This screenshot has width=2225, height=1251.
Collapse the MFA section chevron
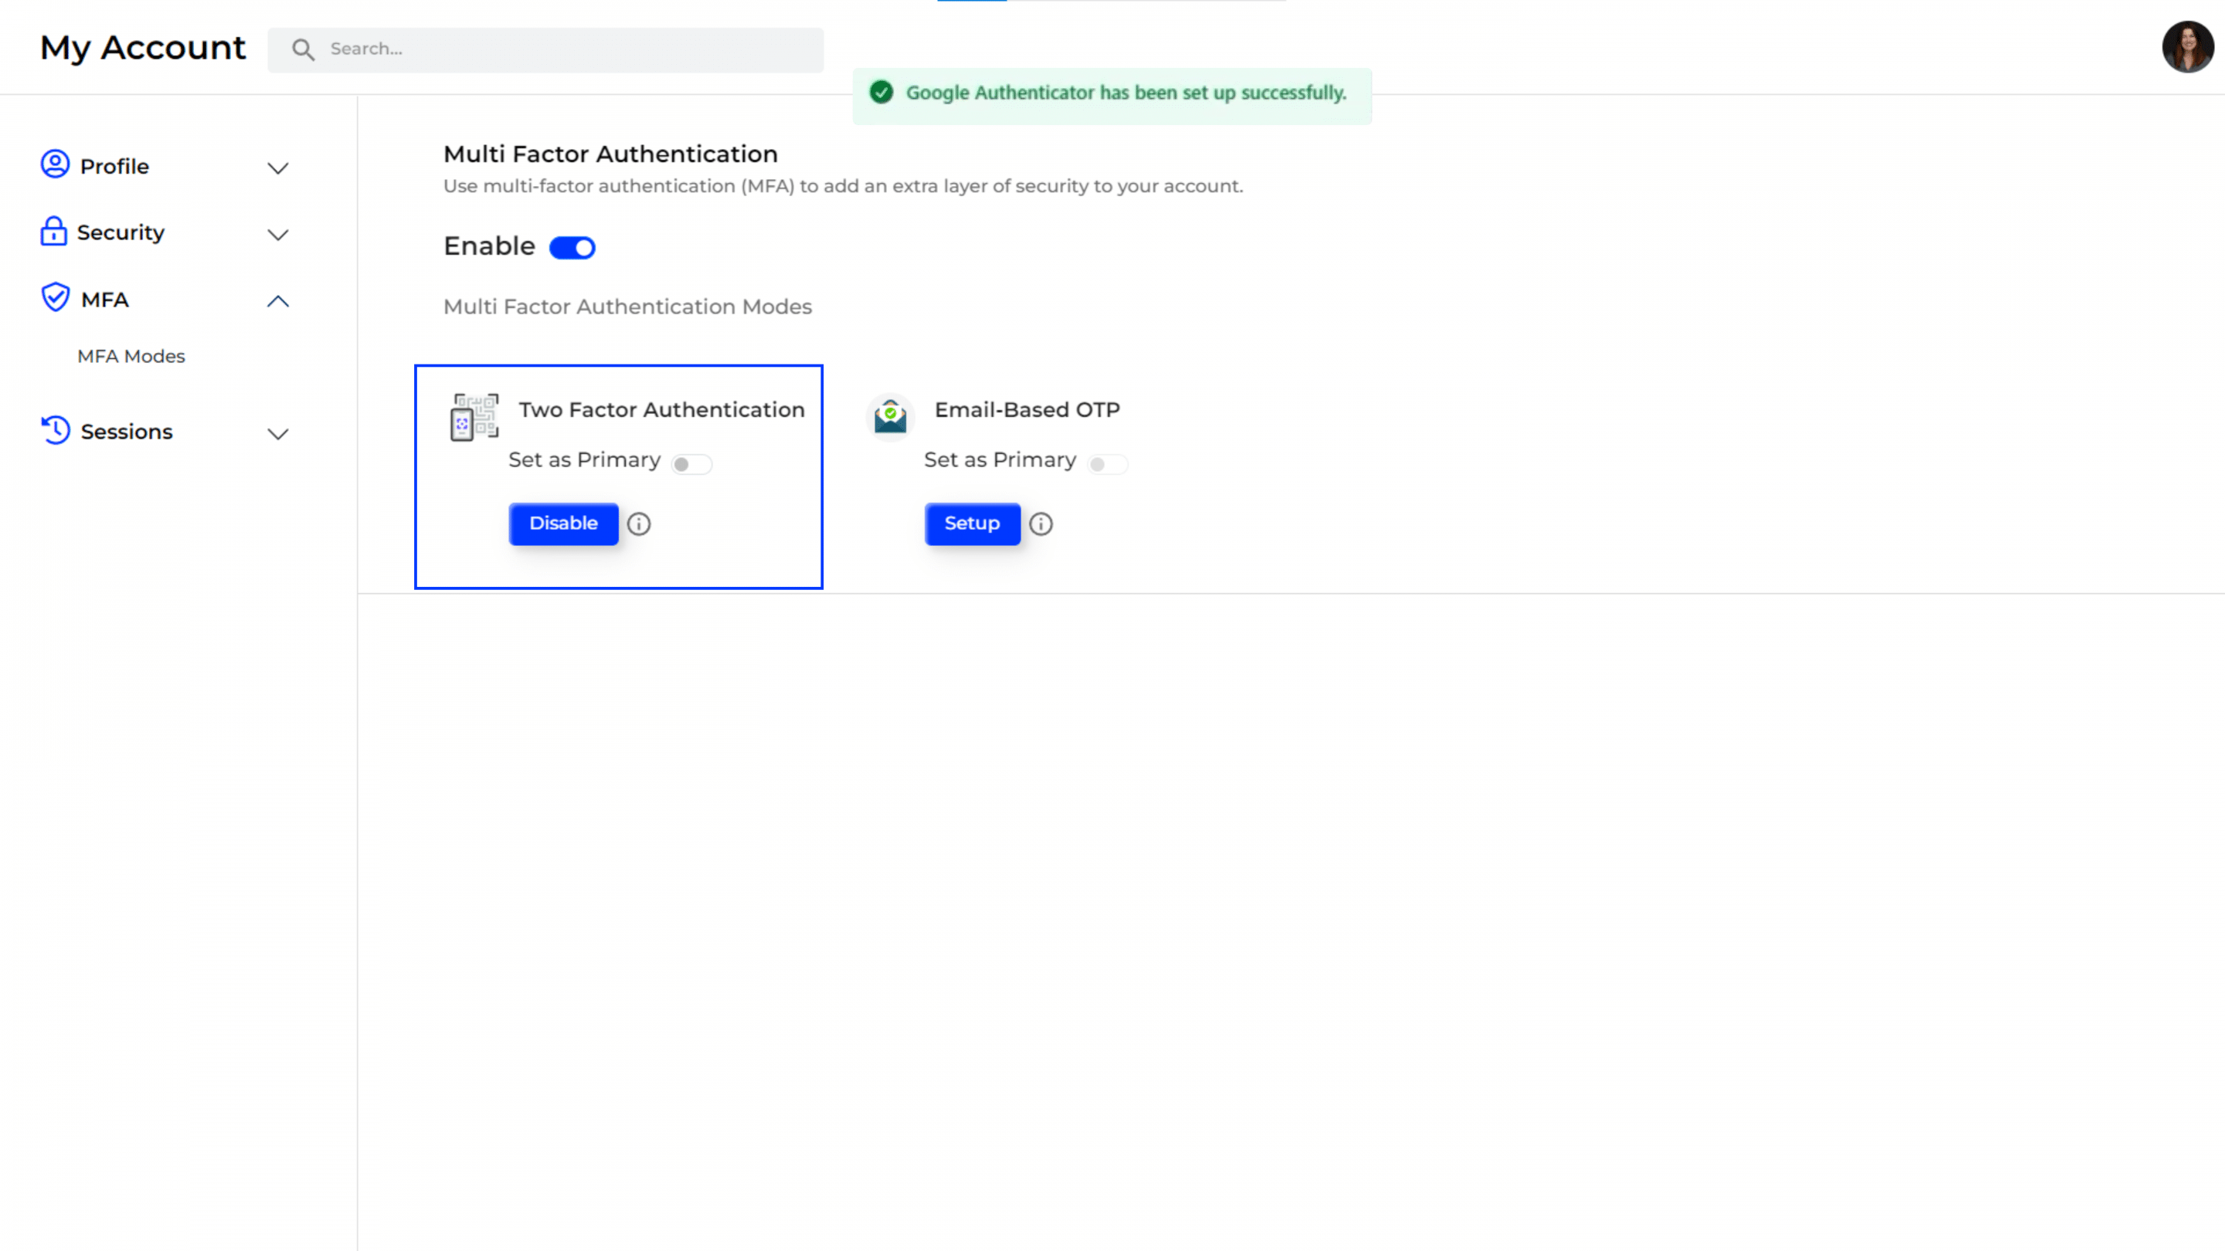278,301
